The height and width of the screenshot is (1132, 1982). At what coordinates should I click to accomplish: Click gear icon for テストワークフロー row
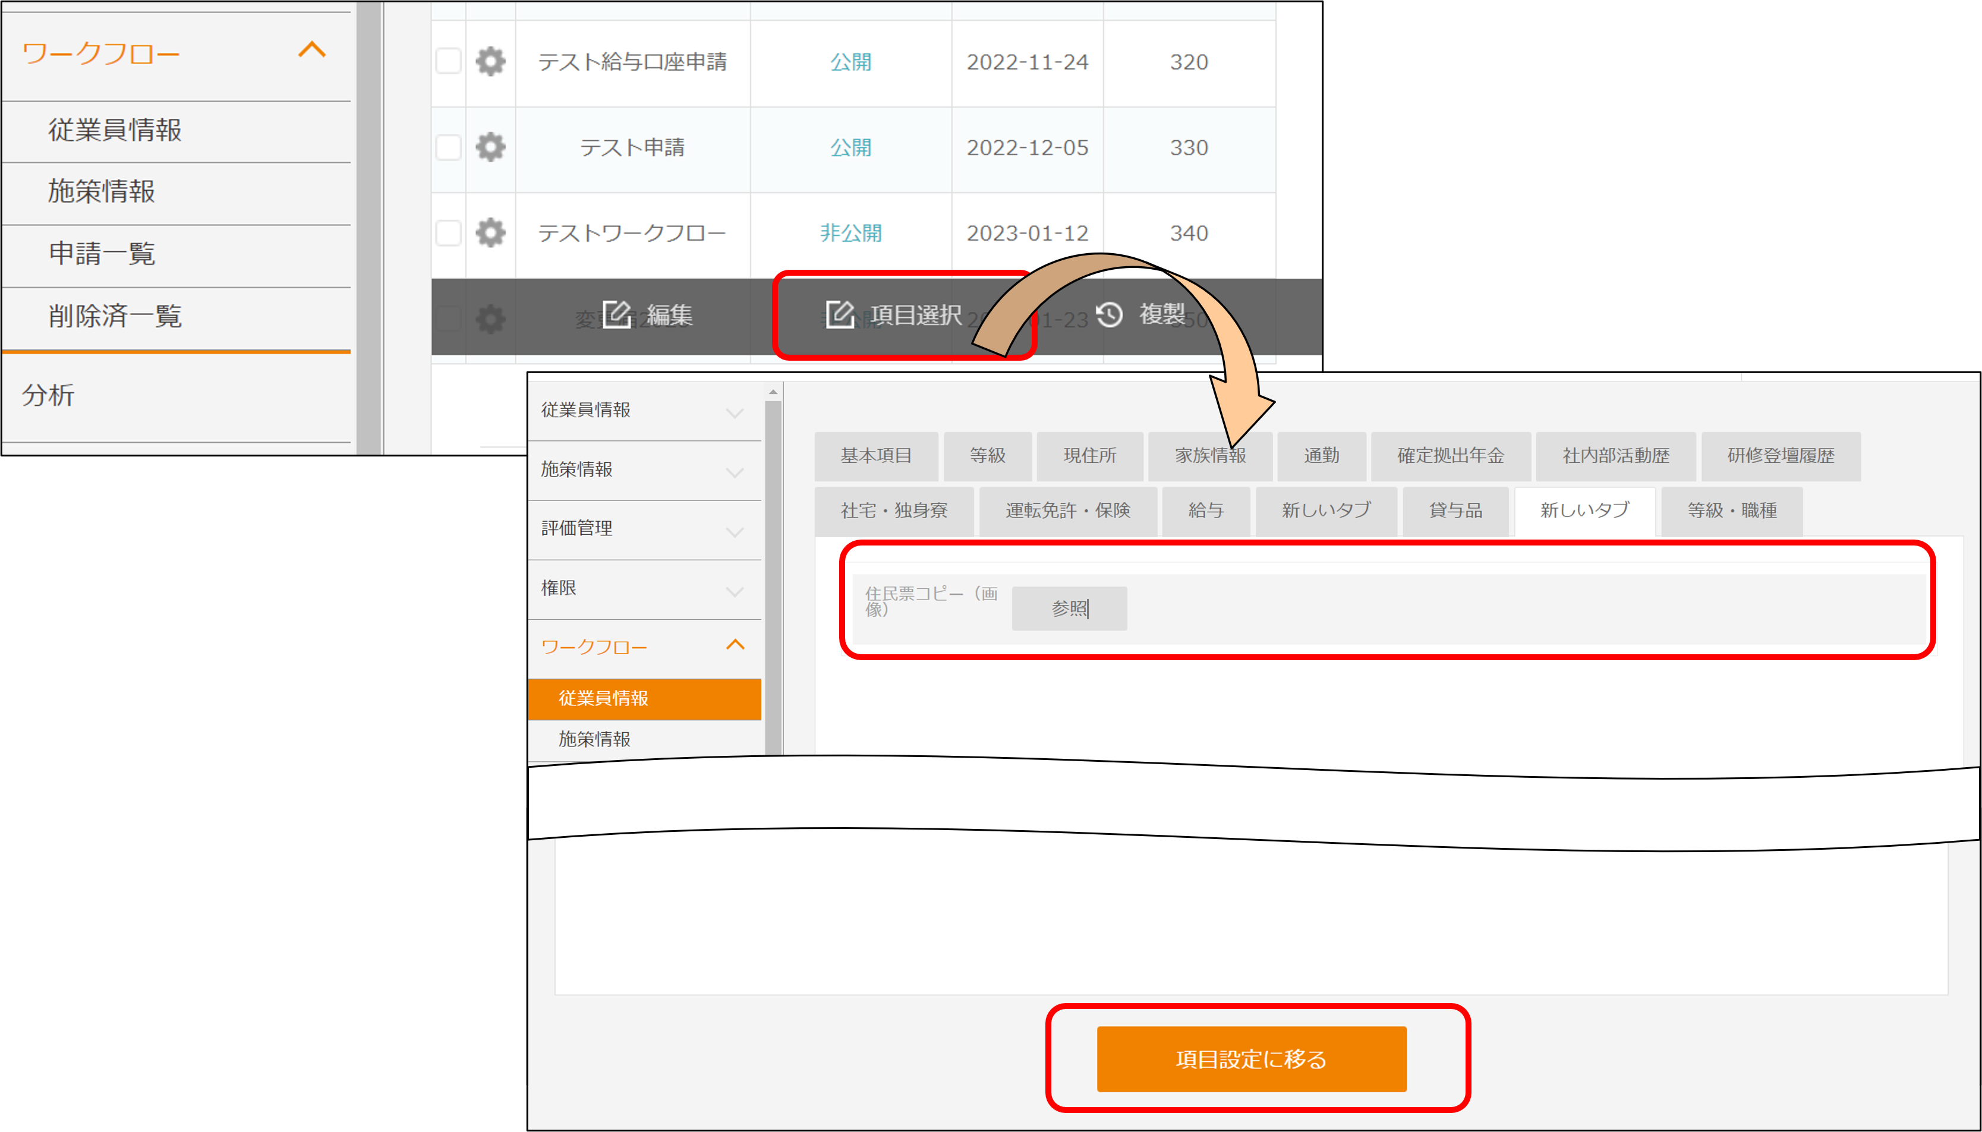point(490,232)
